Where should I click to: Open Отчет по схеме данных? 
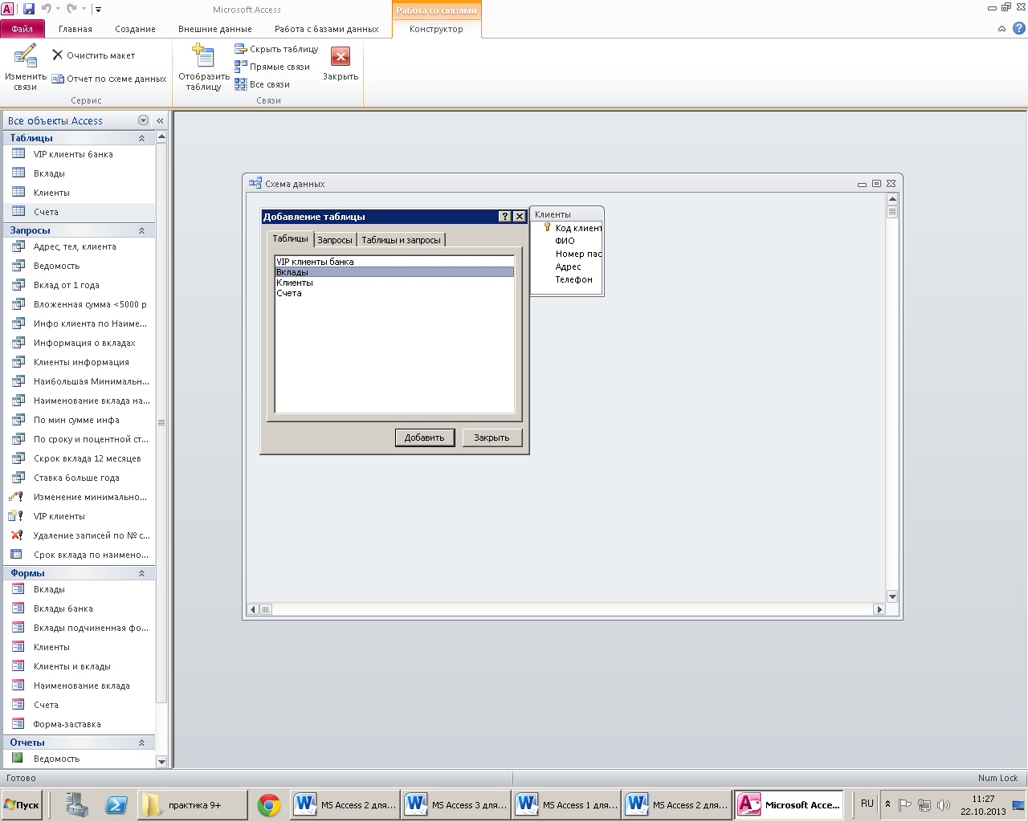click(x=109, y=79)
